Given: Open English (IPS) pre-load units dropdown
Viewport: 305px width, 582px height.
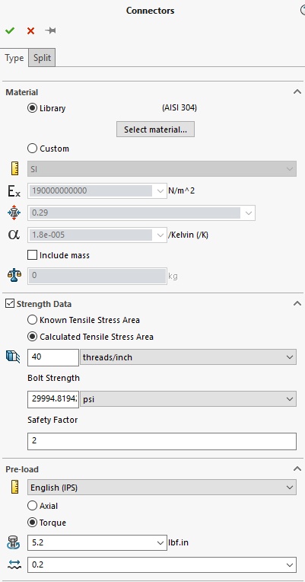Looking at the screenshot, I should point(162,488).
